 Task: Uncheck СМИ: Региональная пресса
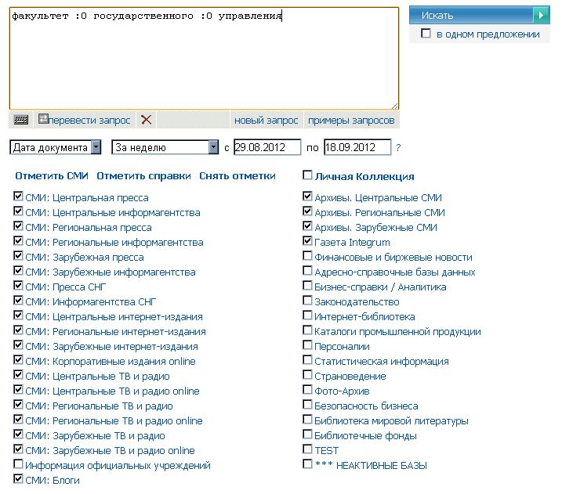point(18,226)
